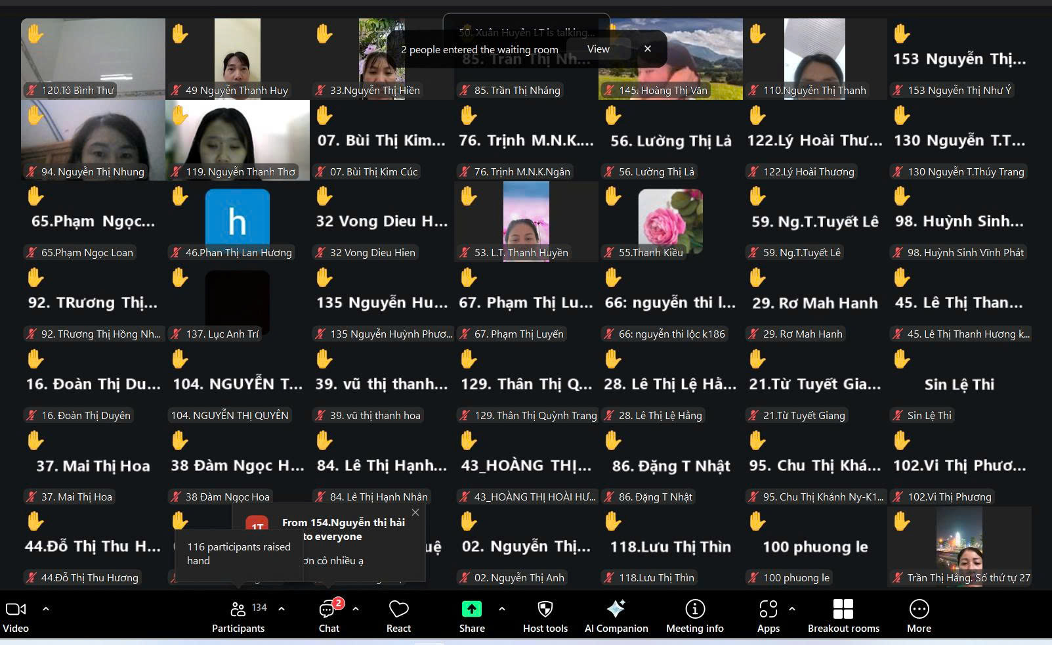Expand video options chevron next to Video
Screen dimensions: 1052x645
coord(46,609)
